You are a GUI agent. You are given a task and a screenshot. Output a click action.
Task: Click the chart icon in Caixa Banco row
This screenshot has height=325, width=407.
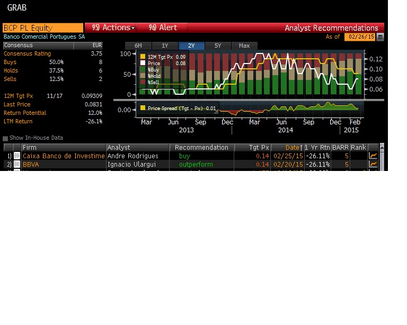[x=373, y=156]
